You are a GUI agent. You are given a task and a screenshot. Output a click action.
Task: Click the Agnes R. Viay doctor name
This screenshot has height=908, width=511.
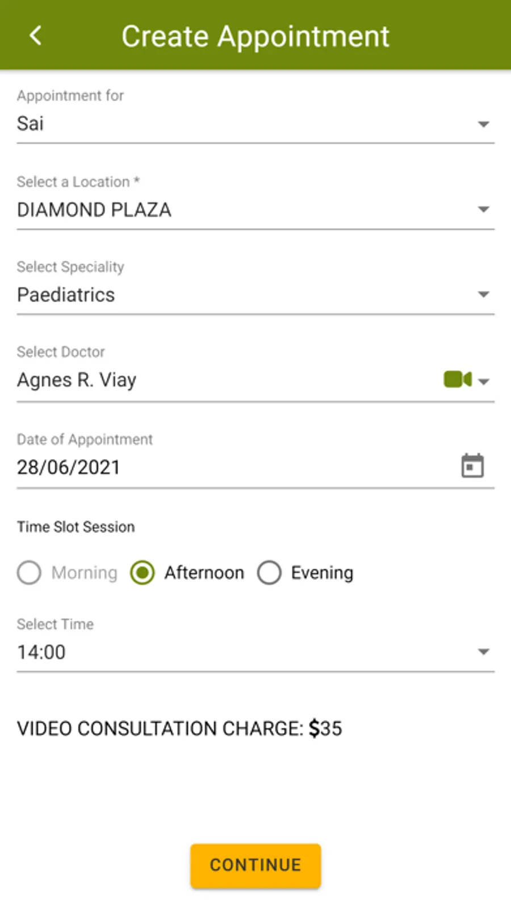77,380
